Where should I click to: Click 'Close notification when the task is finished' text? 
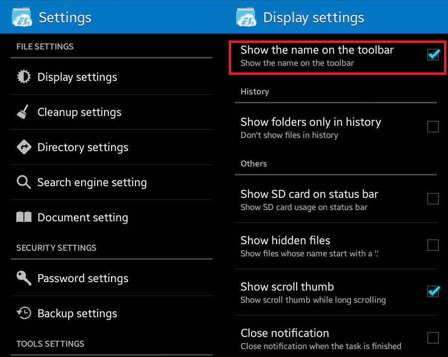point(321,347)
